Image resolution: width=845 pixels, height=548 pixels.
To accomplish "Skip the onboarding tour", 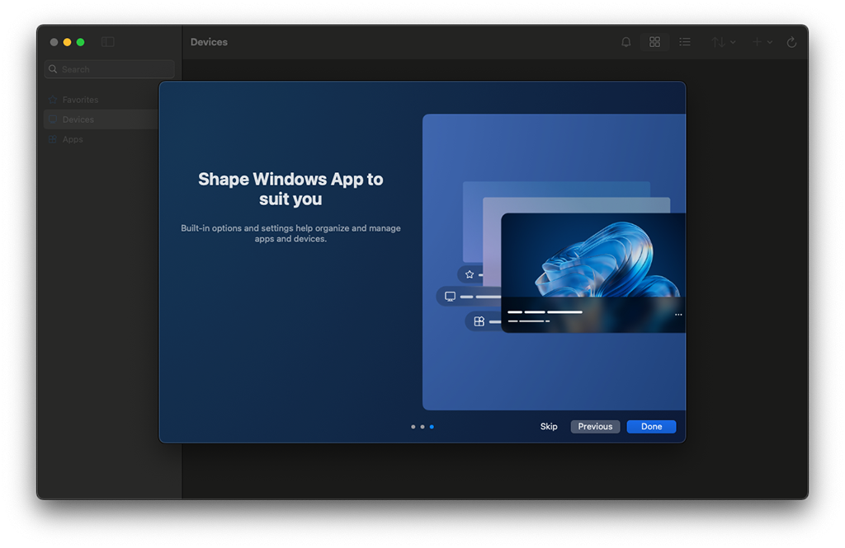I will coord(549,426).
